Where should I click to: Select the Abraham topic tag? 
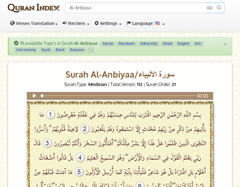click(127, 44)
